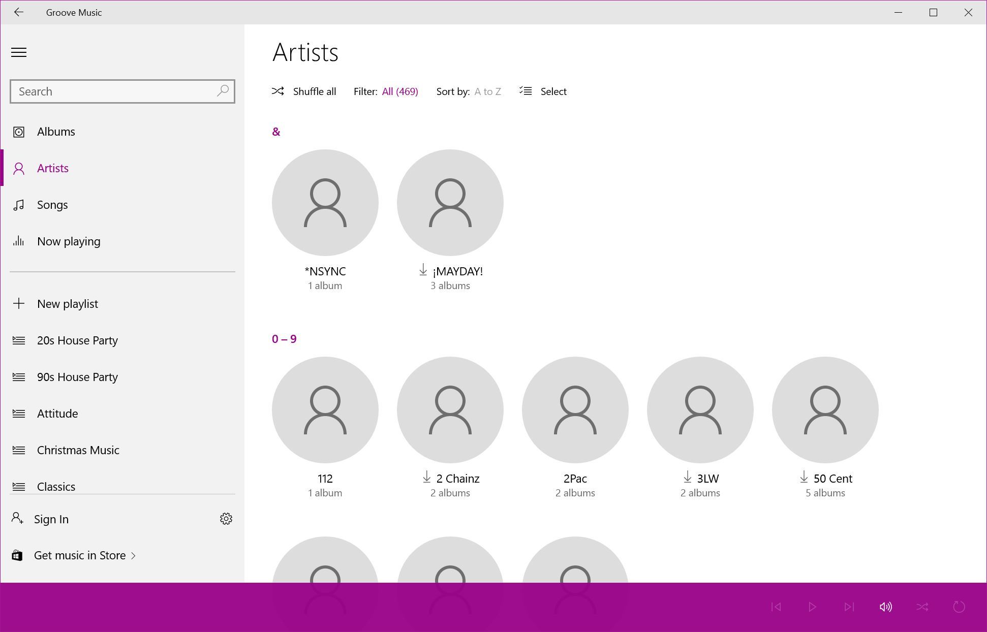Create a New playlist
The height and width of the screenshot is (632, 987).
click(67, 304)
